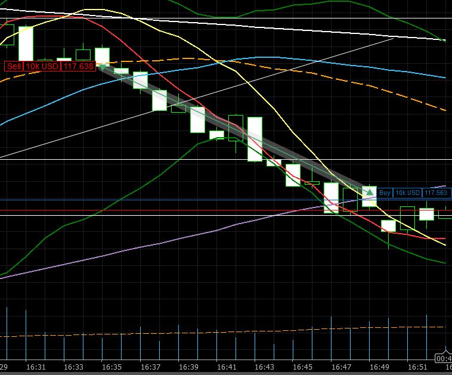Click the 16:37 time axis label

150,367
